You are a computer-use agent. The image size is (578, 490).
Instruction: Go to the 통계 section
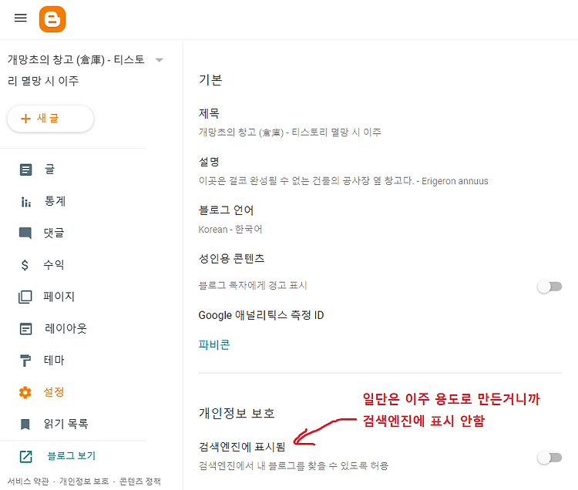click(55, 201)
